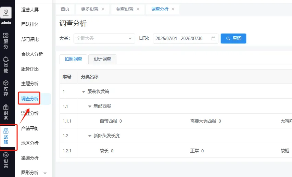Switch to the 设计调查 tab
Image resolution: width=292 pixels, height=177 pixels.
pyautogui.click(x=102, y=59)
